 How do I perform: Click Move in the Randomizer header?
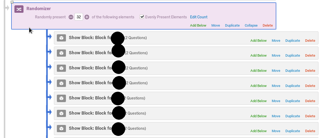click(x=216, y=26)
